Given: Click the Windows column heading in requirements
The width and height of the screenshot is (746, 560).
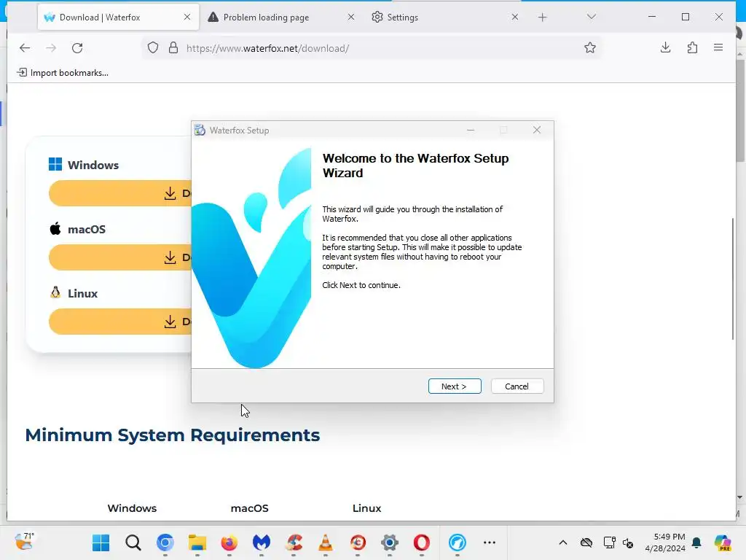Looking at the screenshot, I should tap(132, 508).
